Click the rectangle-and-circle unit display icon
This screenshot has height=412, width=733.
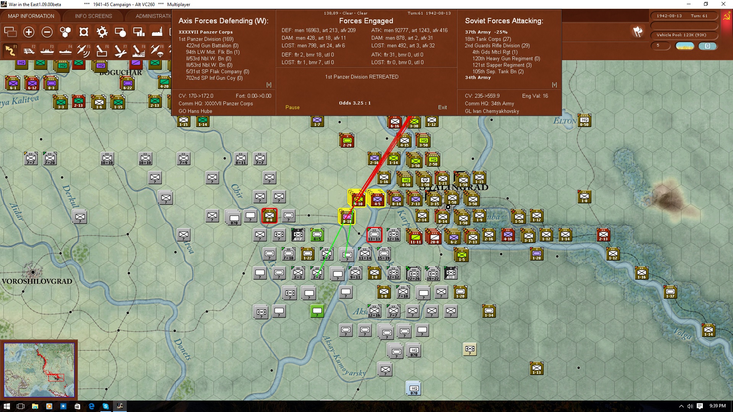pos(120,32)
